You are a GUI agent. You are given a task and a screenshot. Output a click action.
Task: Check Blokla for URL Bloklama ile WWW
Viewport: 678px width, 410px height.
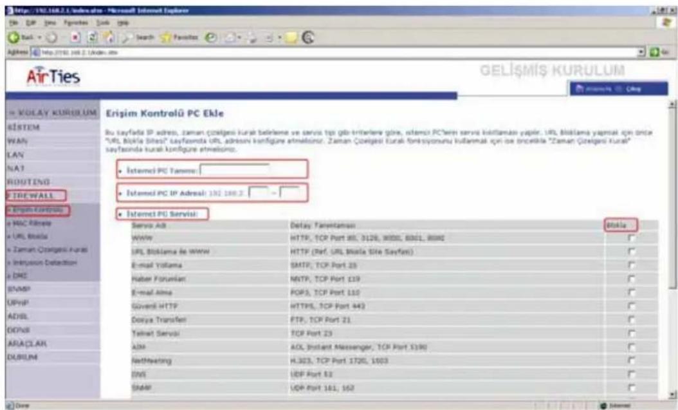(632, 251)
